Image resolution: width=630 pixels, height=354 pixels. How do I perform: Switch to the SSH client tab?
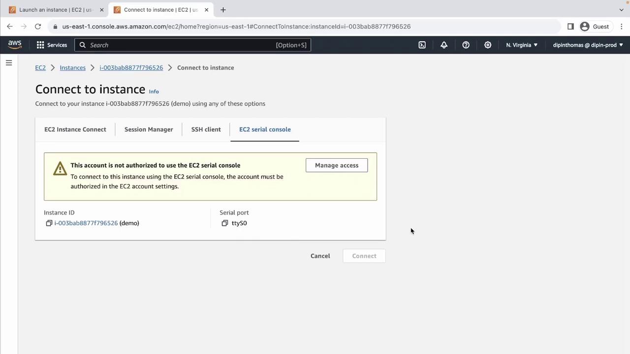(x=206, y=129)
